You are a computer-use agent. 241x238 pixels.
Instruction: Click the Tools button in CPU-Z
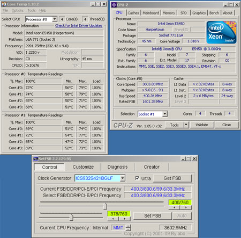[174, 125]
